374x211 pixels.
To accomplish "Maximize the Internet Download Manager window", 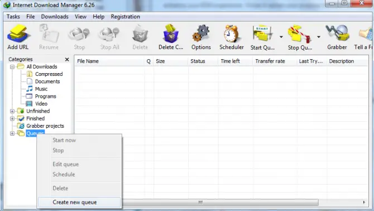I will 344,3.
